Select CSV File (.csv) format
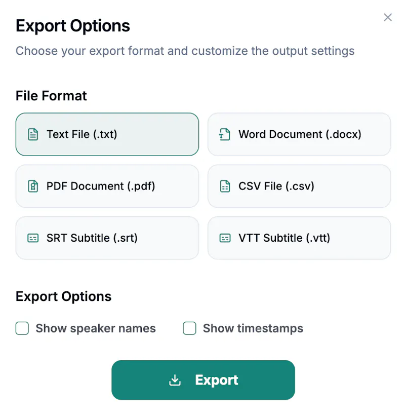The image size is (405, 416). point(299,186)
